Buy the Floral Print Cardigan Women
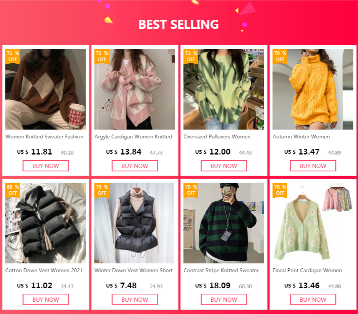The image size is (358, 314). point(313,299)
